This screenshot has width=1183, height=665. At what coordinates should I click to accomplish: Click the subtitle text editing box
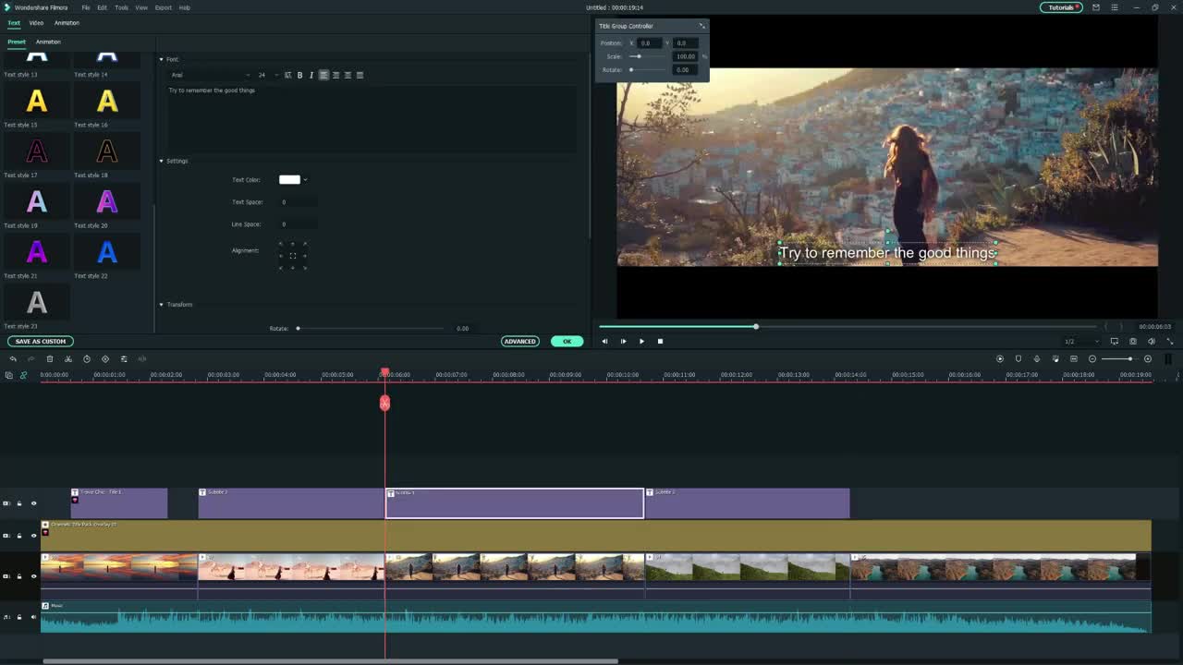[x=372, y=117]
